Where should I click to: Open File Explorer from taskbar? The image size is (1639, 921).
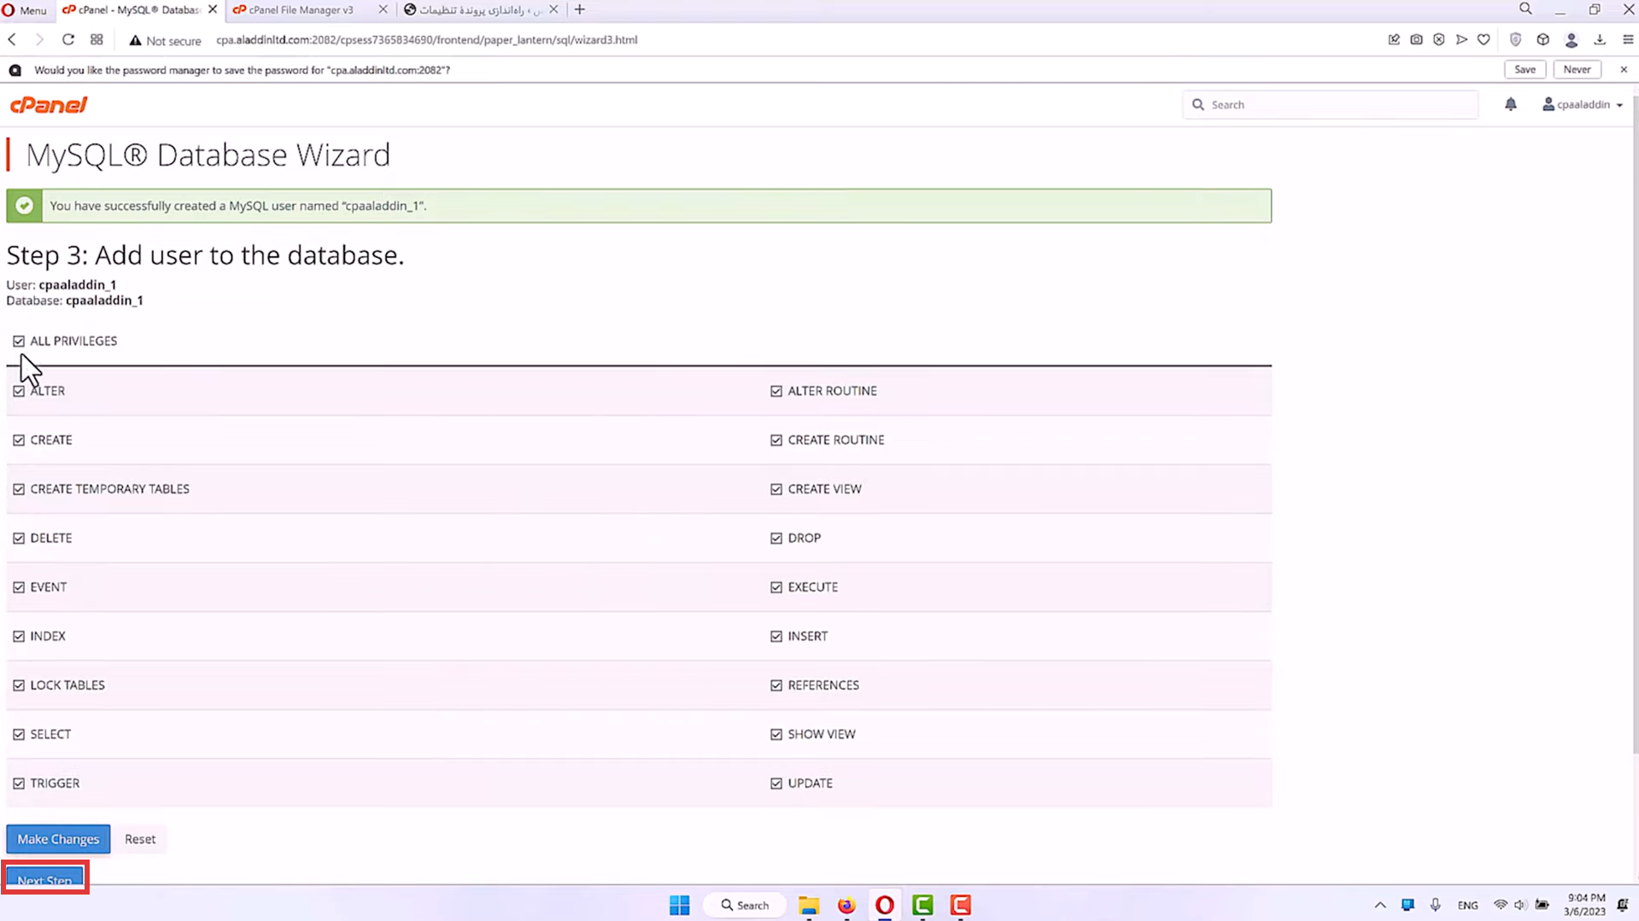809,905
